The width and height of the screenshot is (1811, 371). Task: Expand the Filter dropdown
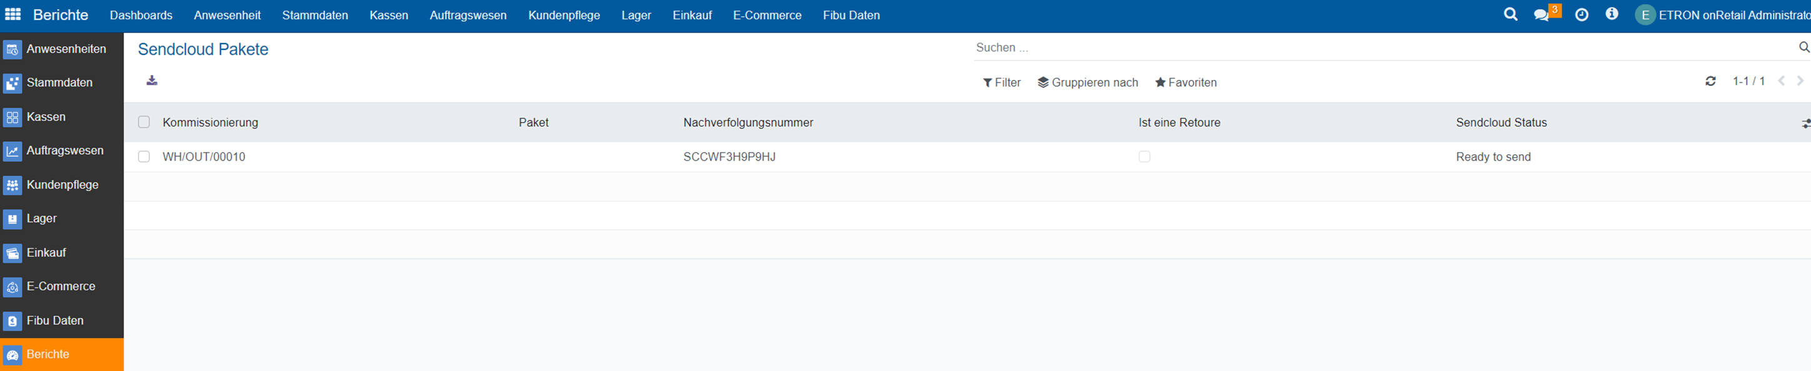click(1002, 82)
